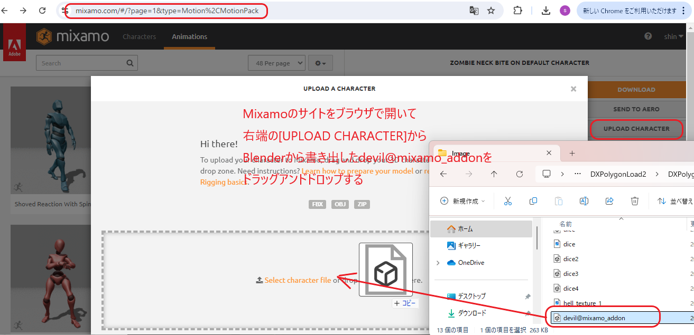Click the Select character file link
The image size is (694, 335).
pos(298,280)
